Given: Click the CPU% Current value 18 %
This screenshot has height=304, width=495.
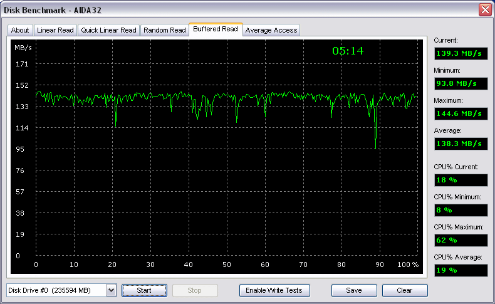Looking at the screenshot, I should point(461,181).
